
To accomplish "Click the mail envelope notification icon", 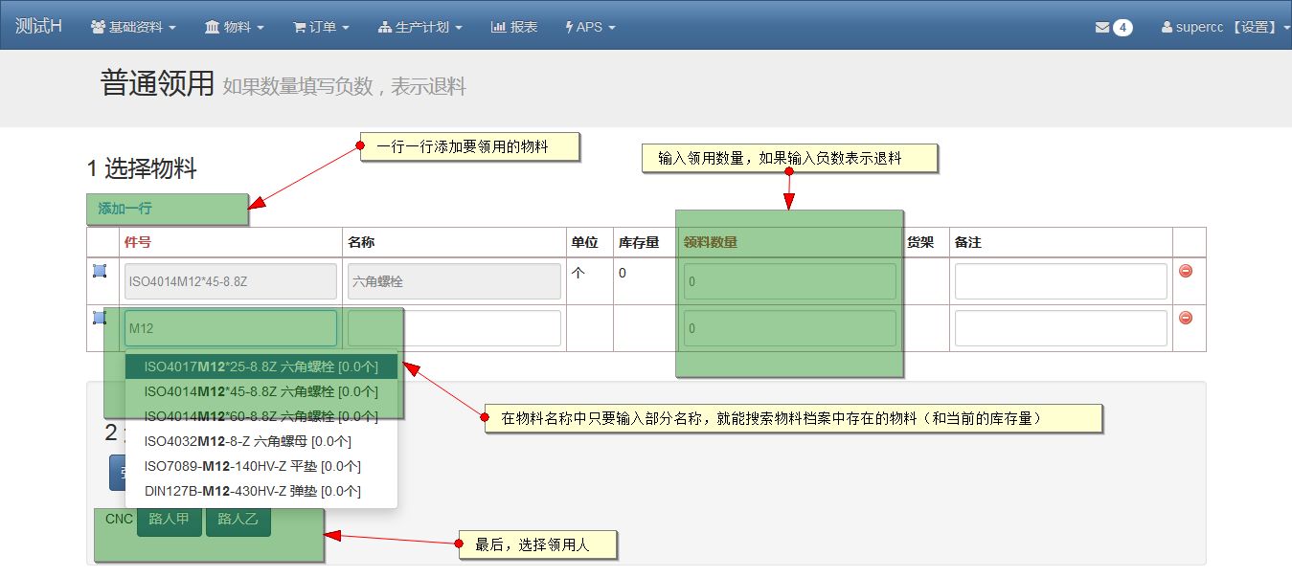I will pos(1102,28).
